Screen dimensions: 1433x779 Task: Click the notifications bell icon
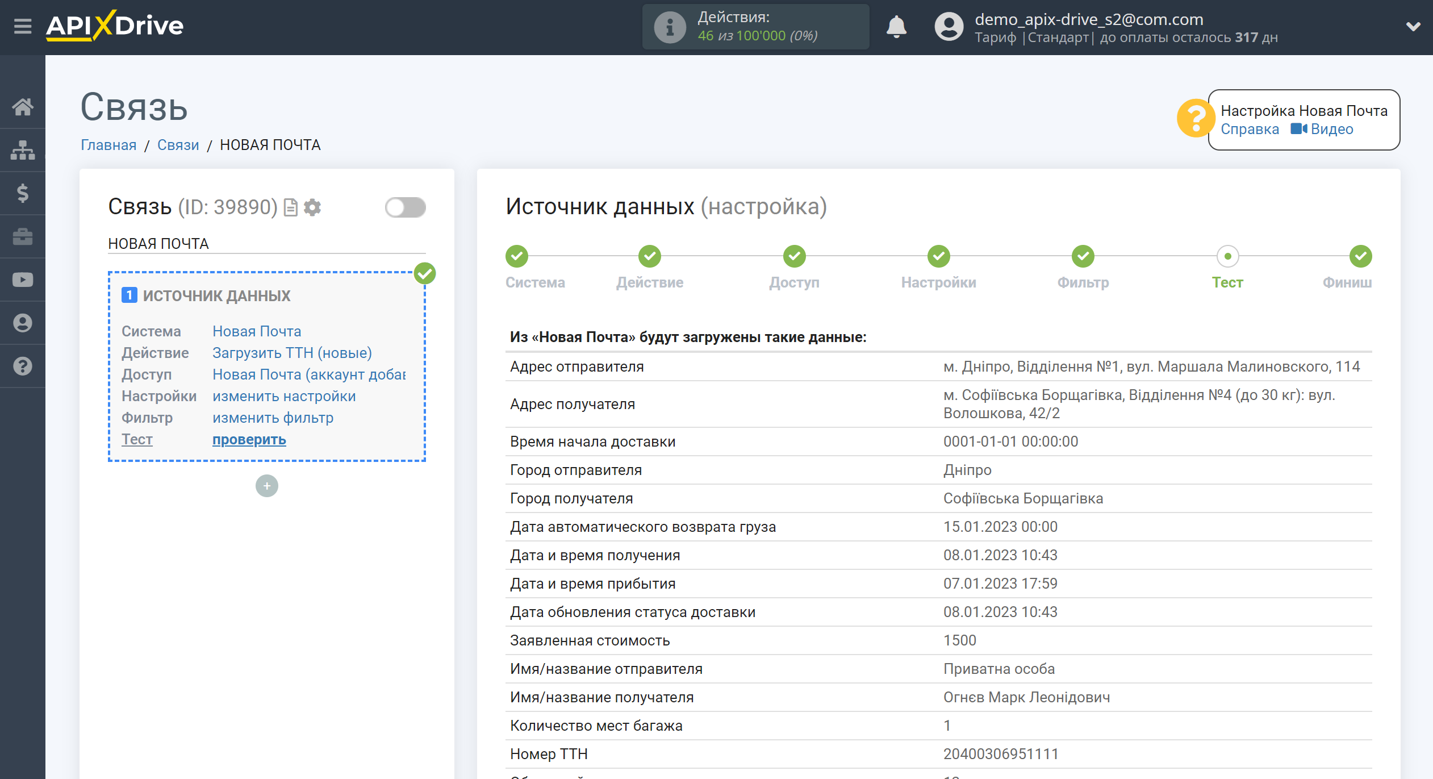pos(896,27)
